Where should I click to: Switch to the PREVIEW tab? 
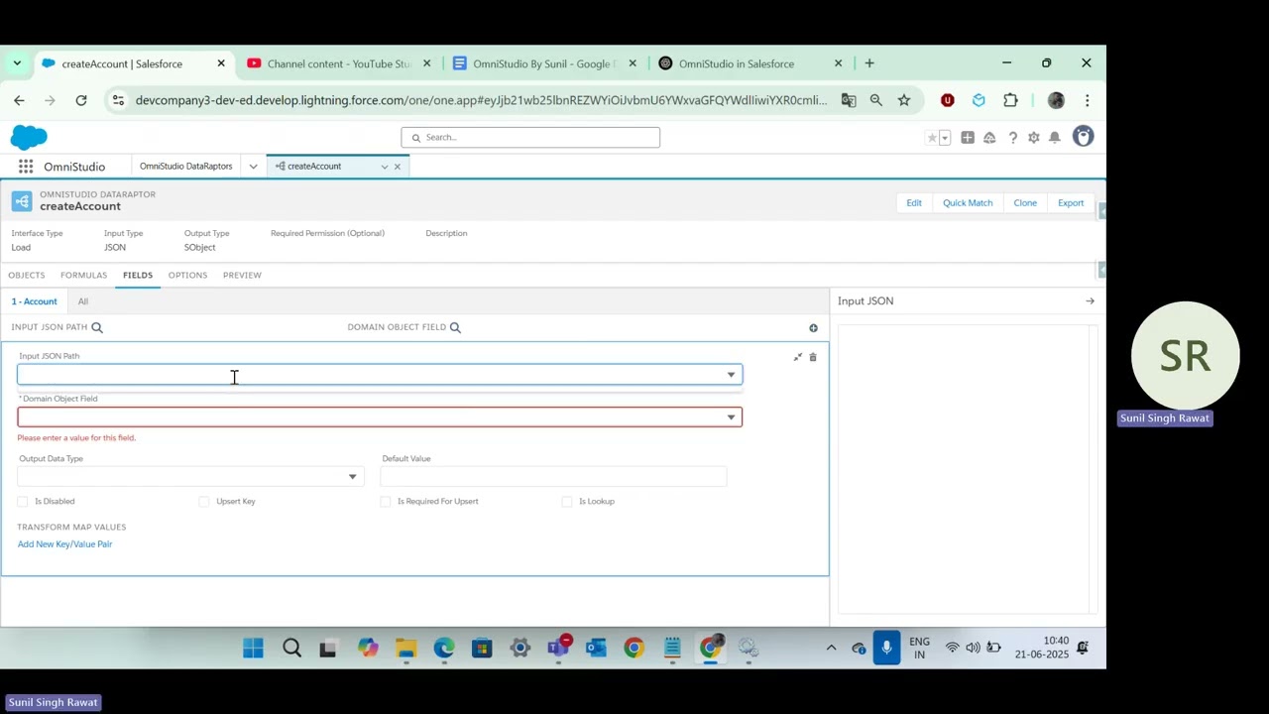coord(242,275)
